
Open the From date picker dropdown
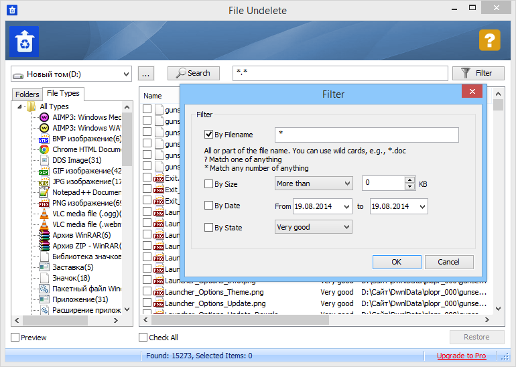pyautogui.click(x=346, y=206)
